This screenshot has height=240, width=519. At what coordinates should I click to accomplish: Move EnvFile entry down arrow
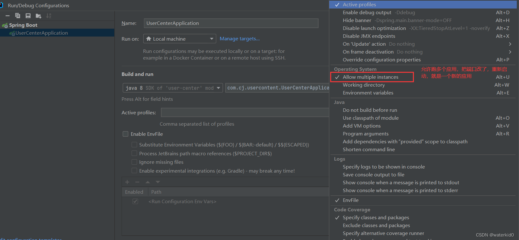point(158,182)
